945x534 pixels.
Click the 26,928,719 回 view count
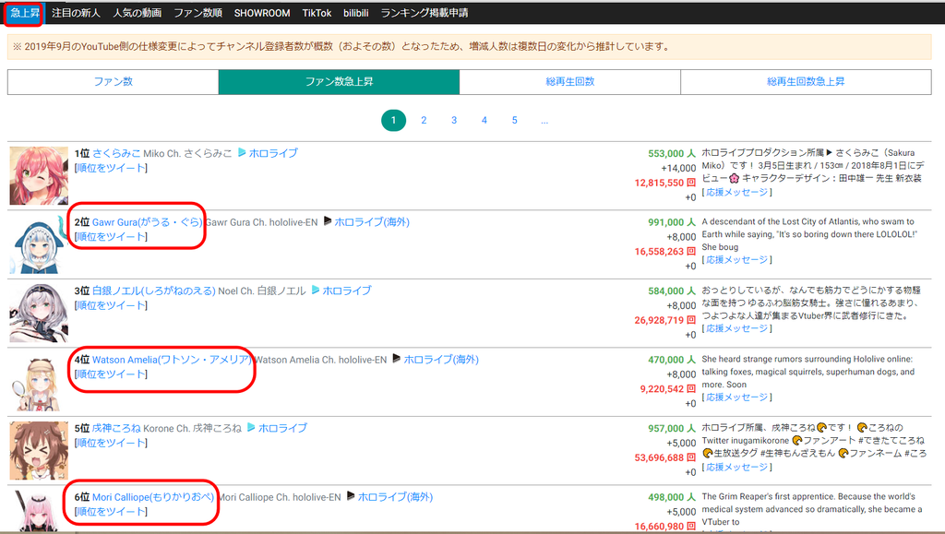[665, 320]
